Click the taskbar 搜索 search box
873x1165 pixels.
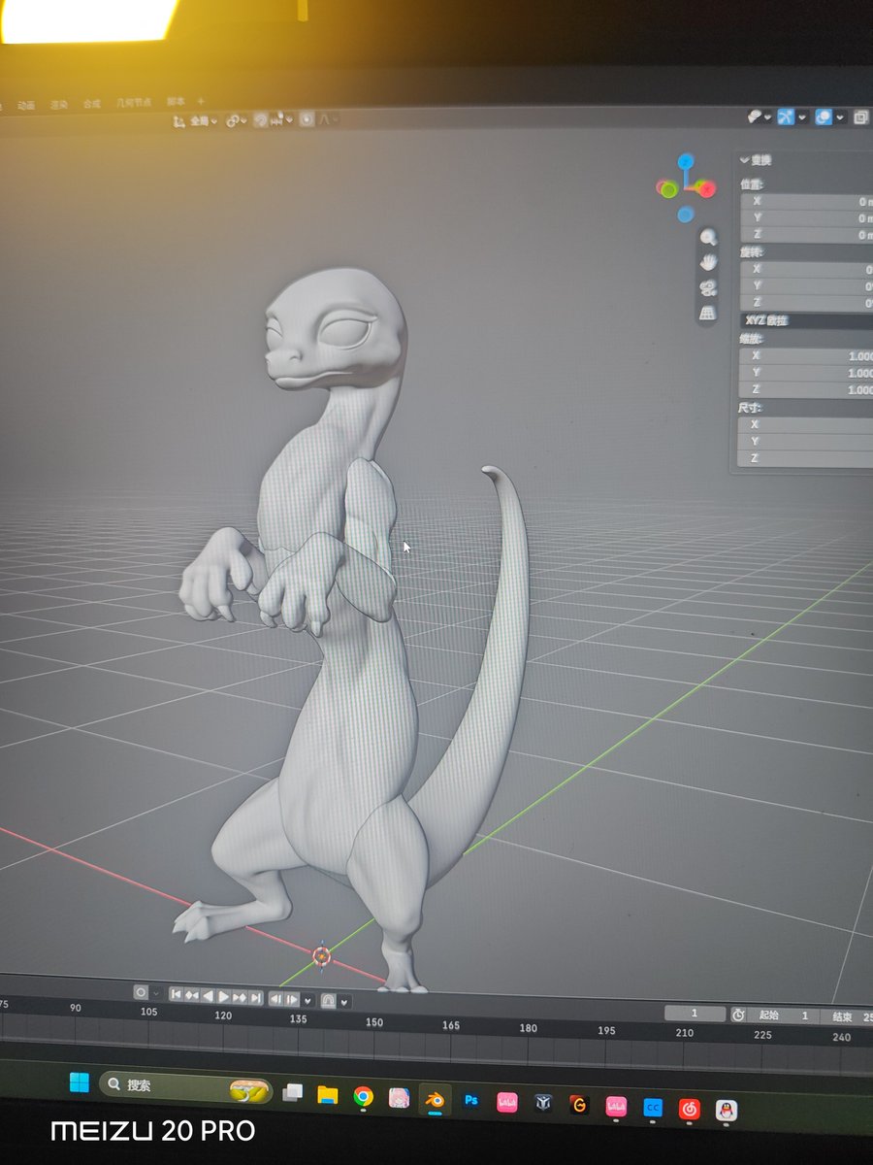[186, 1086]
